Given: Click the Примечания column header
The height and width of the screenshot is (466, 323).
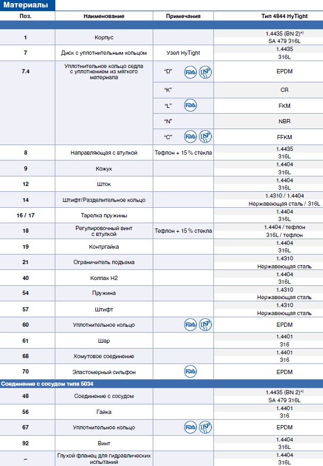Looking at the screenshot, I should point(183,16).
